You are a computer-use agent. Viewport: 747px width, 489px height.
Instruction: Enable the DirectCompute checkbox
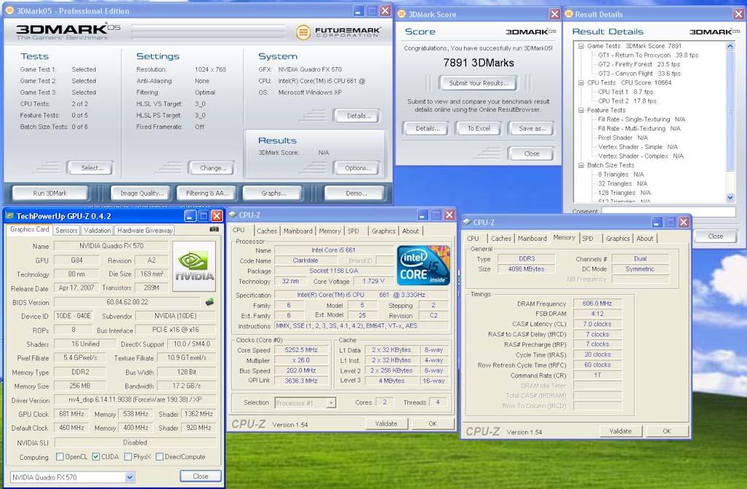[160, 457]
